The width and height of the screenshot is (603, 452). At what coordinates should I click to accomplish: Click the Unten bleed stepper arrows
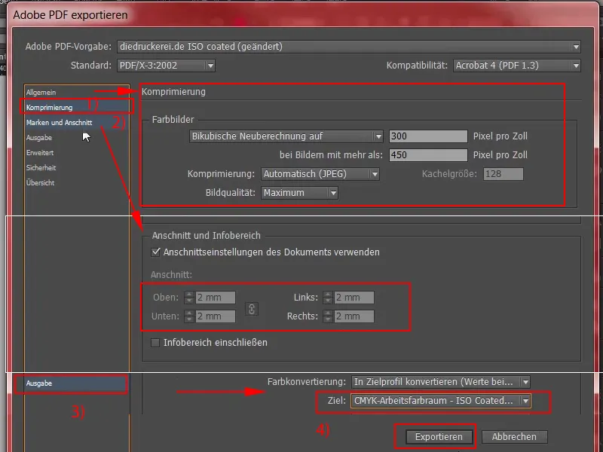click(189, 316)
